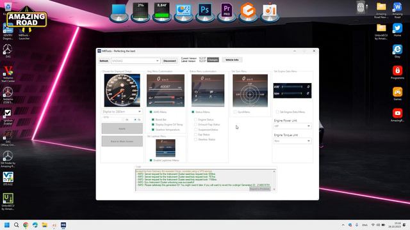Click the Back to Main Screen button

pos(122,141)
